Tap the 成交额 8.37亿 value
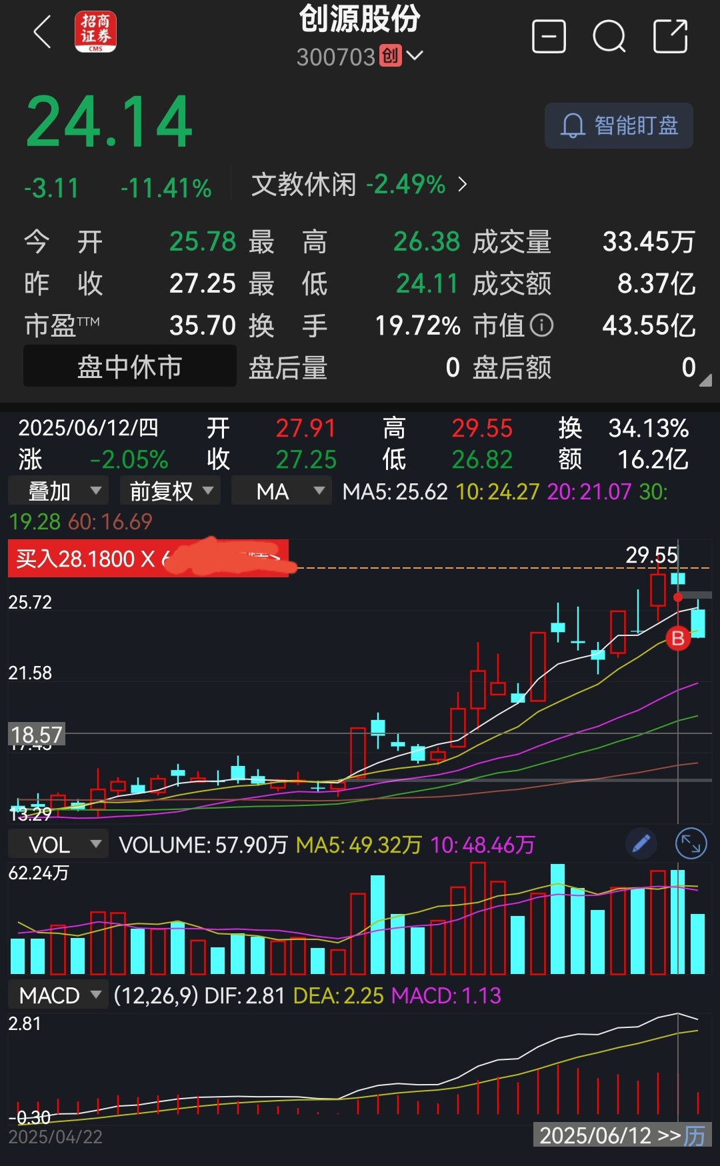The height and width of the screenshot is (1166, 720). [657, 283]
